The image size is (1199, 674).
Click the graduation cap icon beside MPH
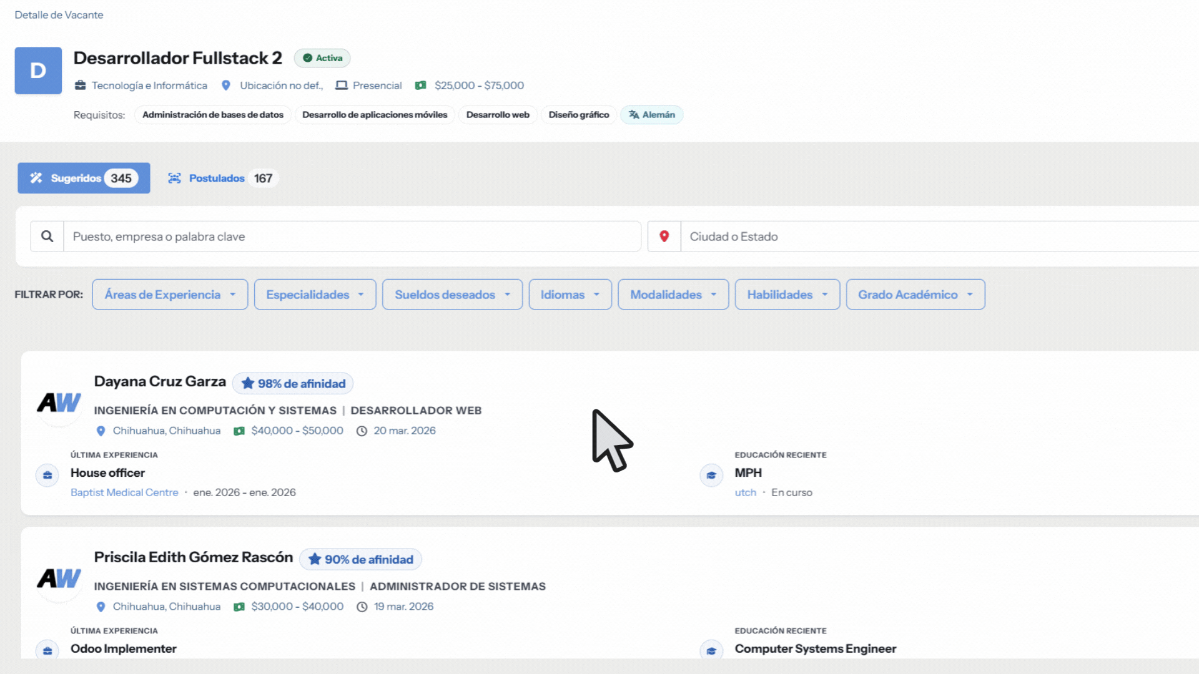(x=711, y=476)
